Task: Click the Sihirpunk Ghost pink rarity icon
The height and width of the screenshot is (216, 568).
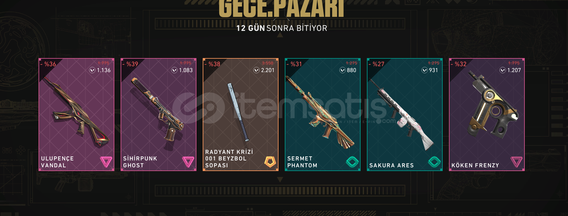Action: coord(188,162)
